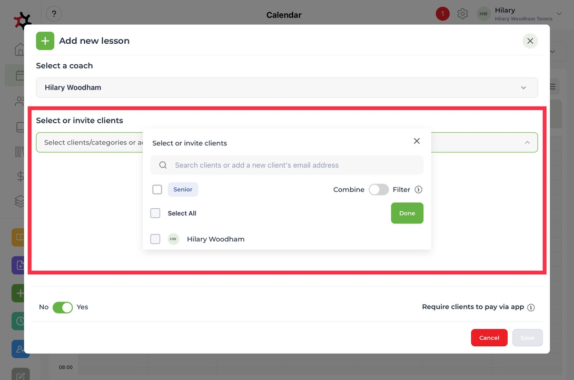
Task: Collapse the select clients dropdown chevron
Action: click(527, 143)
